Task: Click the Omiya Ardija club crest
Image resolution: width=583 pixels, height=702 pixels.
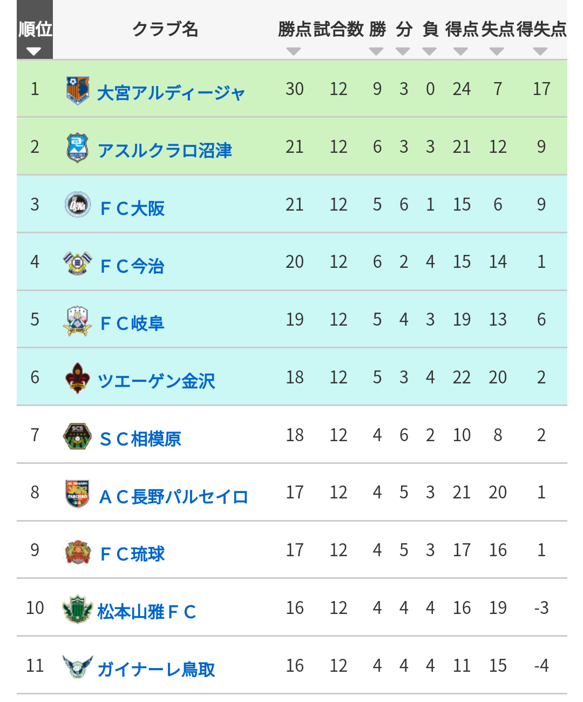Action: (78, 90)
